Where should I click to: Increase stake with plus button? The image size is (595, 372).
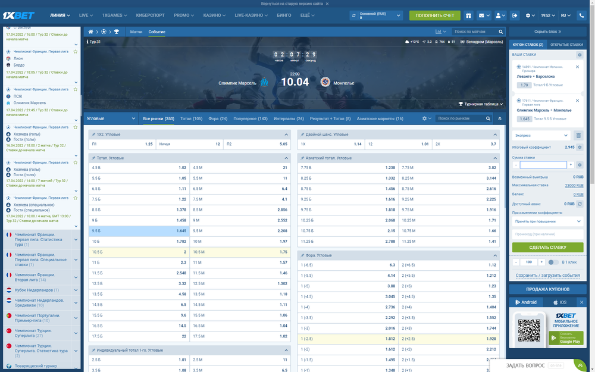pyautogui.click(x=571, y=165)
